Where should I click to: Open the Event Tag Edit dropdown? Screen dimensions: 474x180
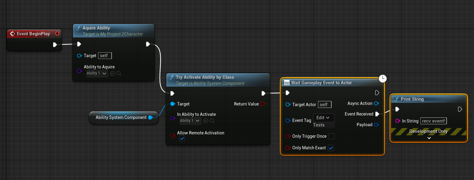click(x=323, y=118)
